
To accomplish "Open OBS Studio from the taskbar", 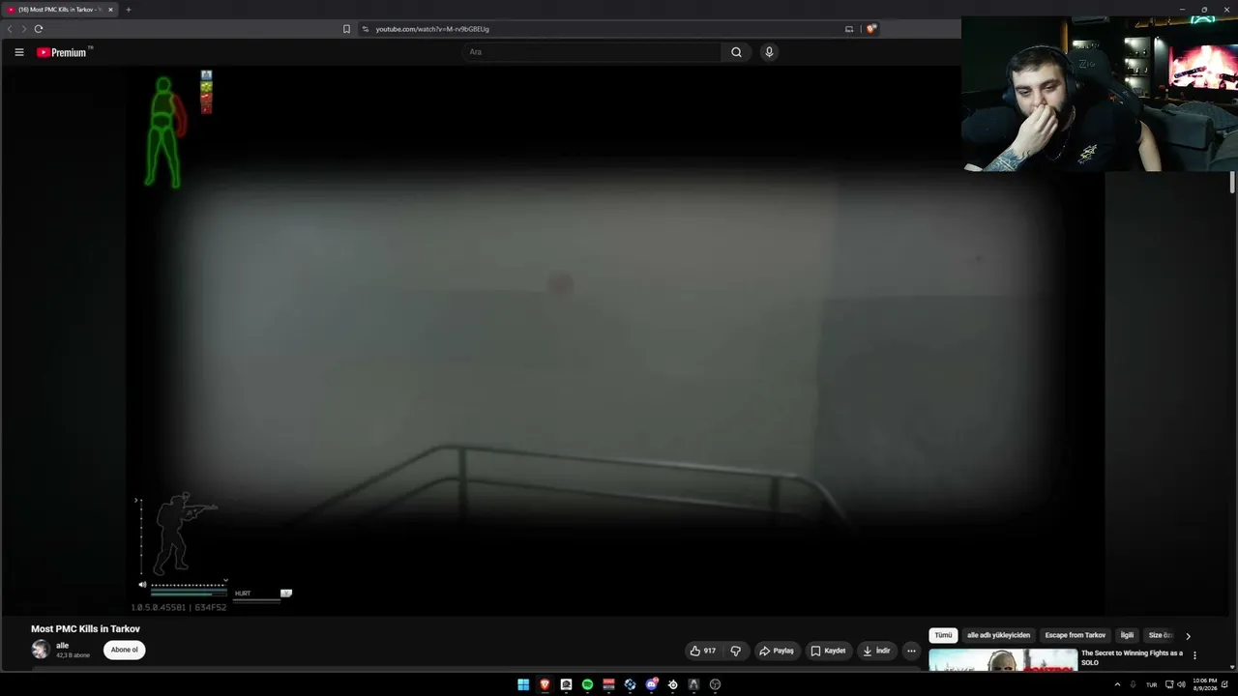I will click(x=715, y=684).
